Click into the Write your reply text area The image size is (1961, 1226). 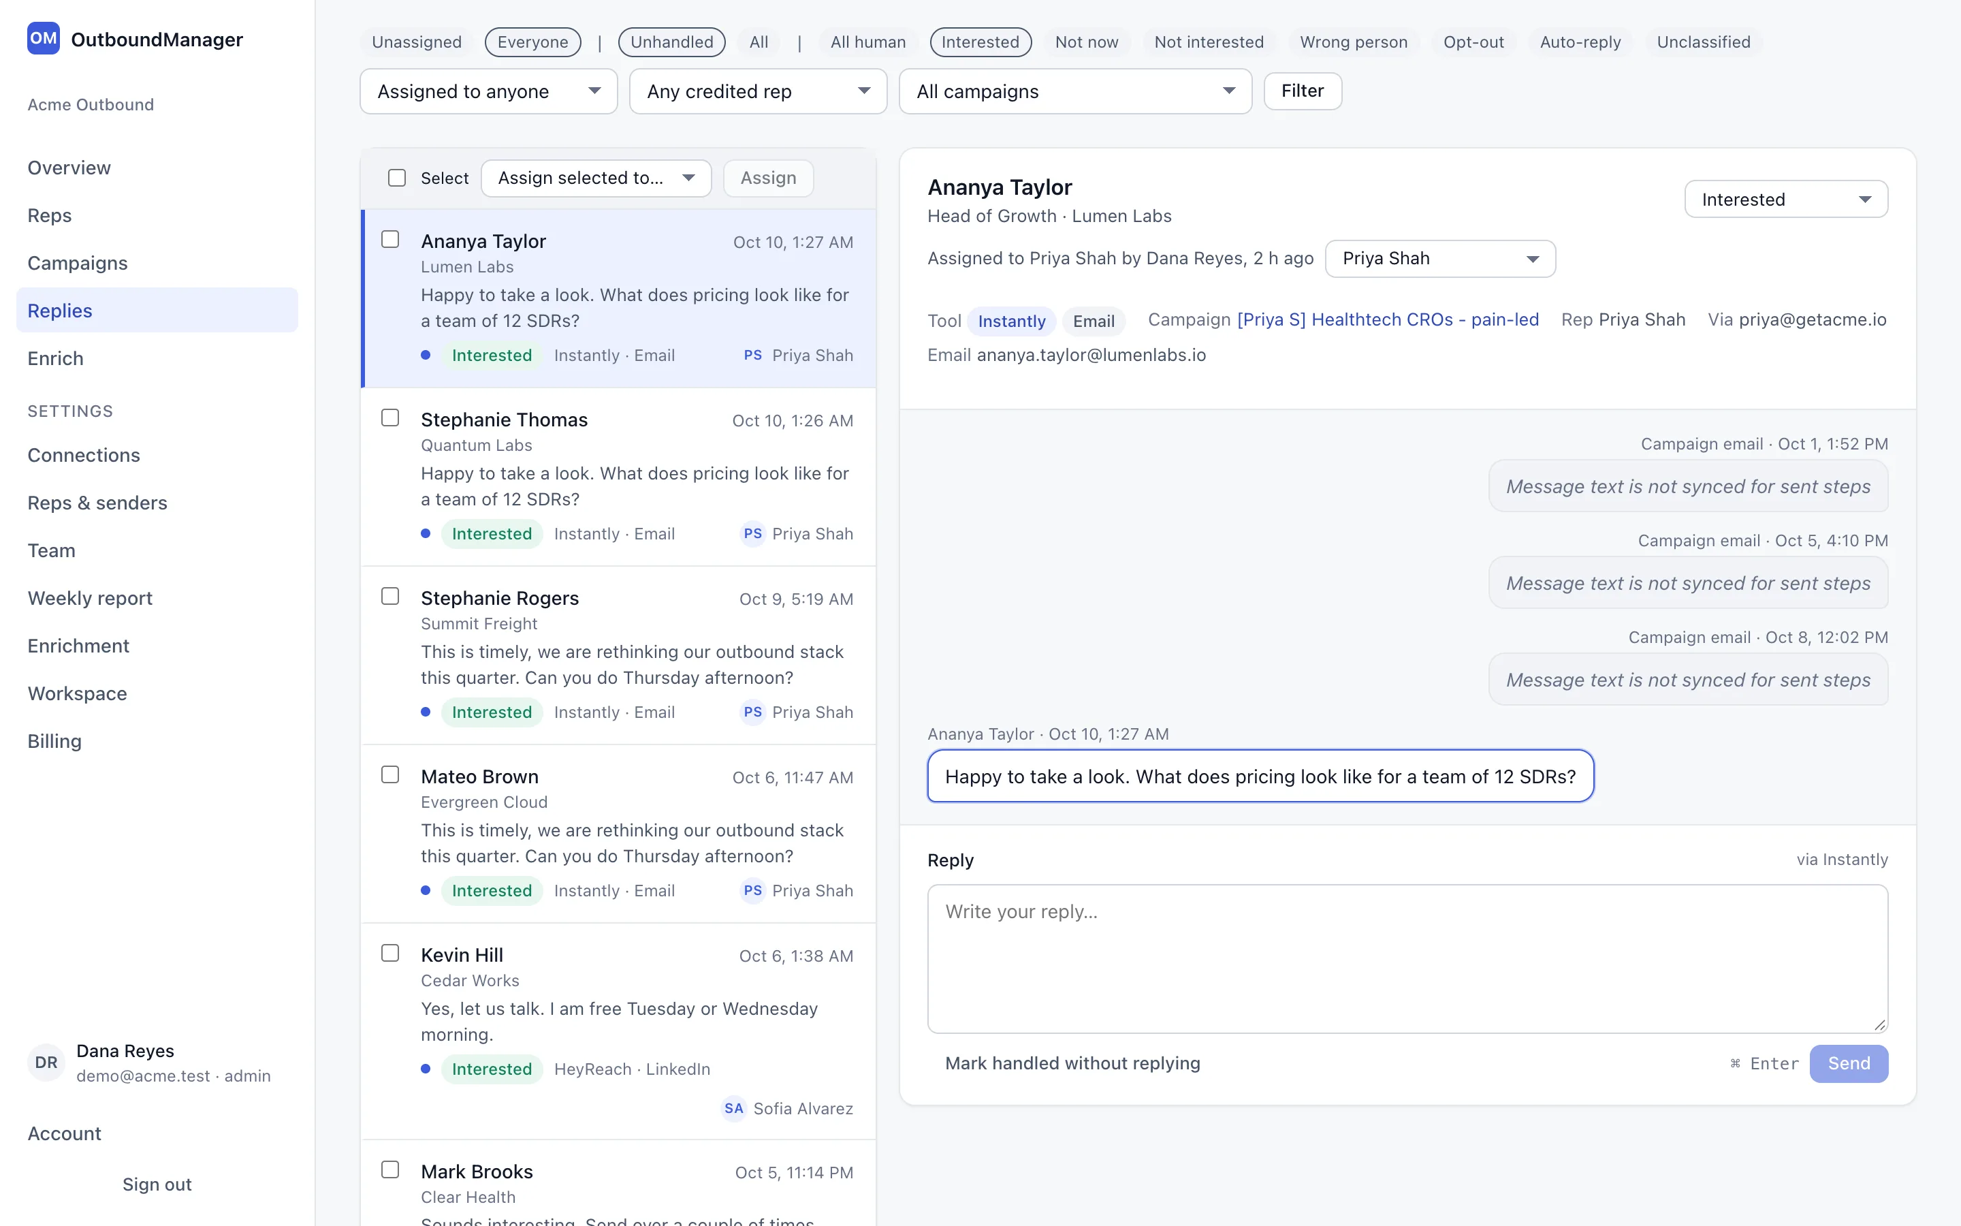[1407, 958]
